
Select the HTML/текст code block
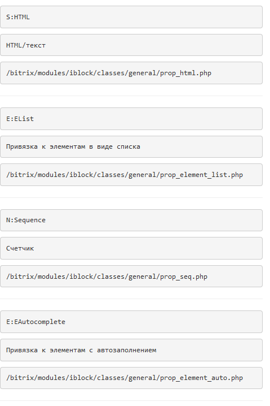(131, 45)
